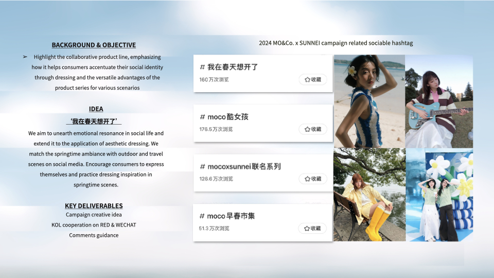Select the beach photo with blue striped top
Screen dimensions: 494x278
[369, 101]
